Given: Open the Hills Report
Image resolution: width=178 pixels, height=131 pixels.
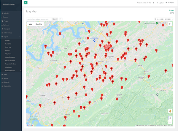Looking at the screenshot, I should click(9, 67).
